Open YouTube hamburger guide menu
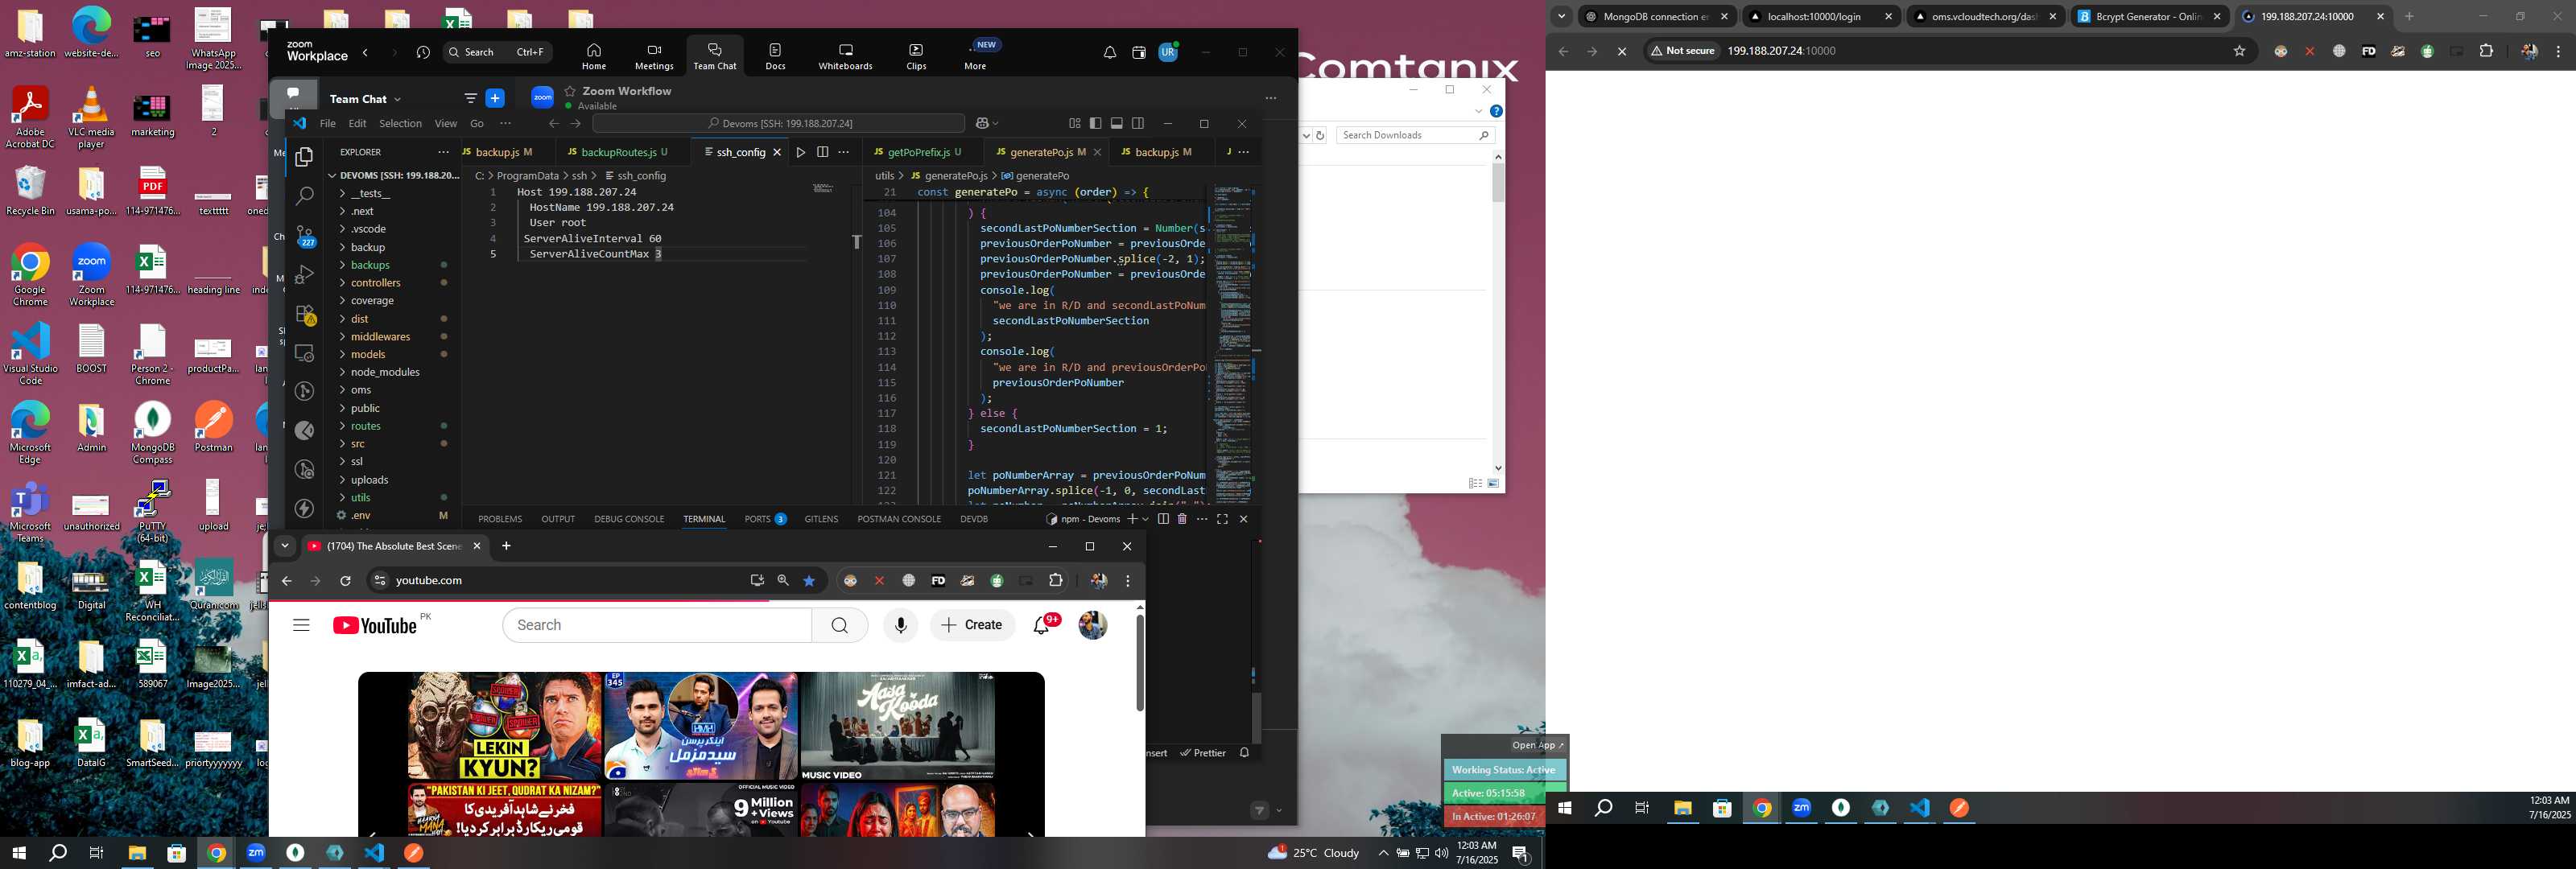 tap(301, 625)
